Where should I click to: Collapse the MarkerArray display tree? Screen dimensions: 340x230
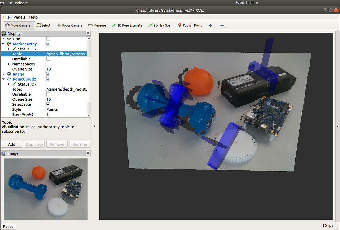coord(3,44)
